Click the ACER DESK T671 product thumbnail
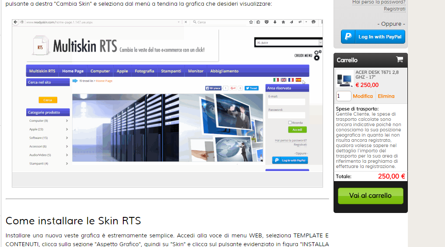The image size is (445, 247). point(345,79)
